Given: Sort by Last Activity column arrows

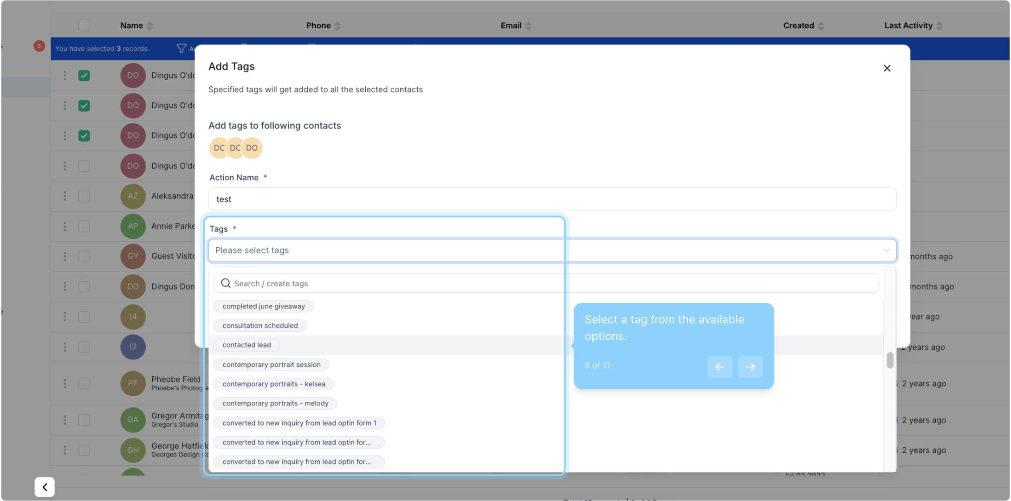Looking at the screenshot, I should coord(940,26).
